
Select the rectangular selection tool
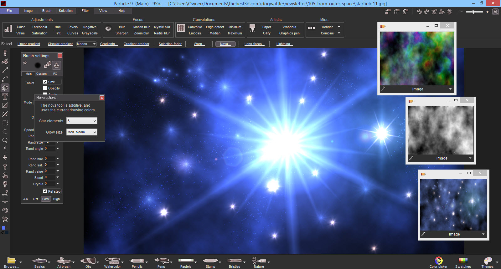(x=5, y=123)
